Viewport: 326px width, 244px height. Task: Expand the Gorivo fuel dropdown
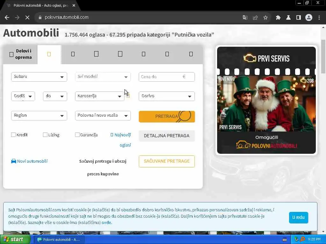coord(167,96)
